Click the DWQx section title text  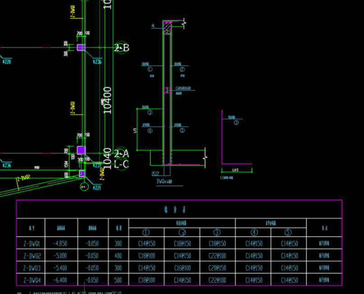click(x=164, y=182)
